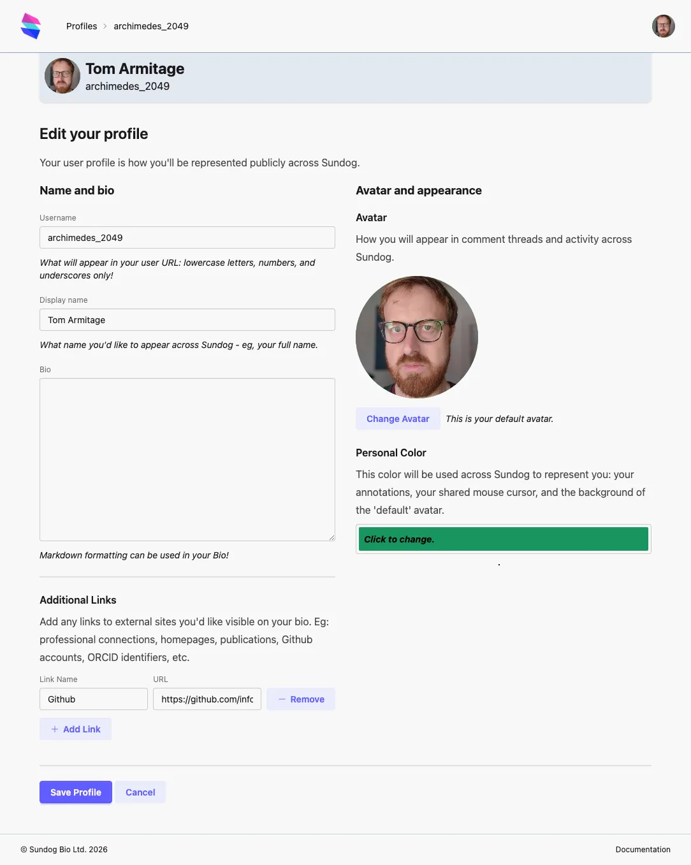Click the Sundog logo in the header

pyautogui.click(x=31, y=25)
